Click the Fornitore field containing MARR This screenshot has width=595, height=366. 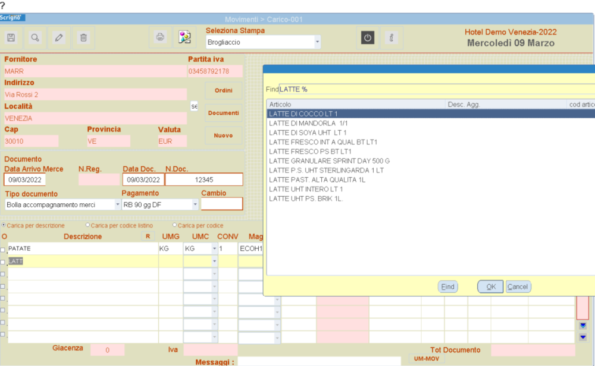coord(95,71)
